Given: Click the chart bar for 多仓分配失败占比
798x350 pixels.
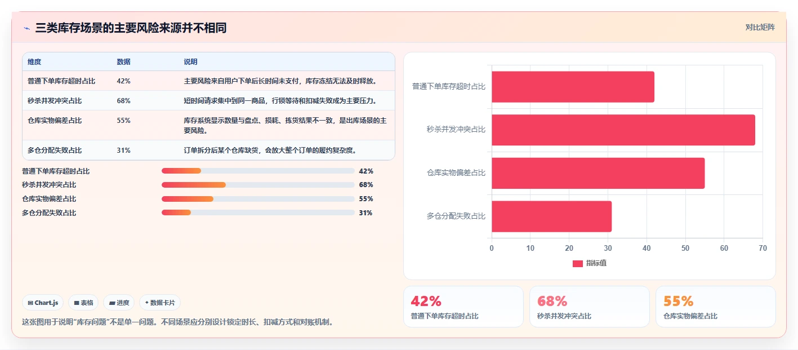Looking at the screenshot, I should tap(551, 216).
